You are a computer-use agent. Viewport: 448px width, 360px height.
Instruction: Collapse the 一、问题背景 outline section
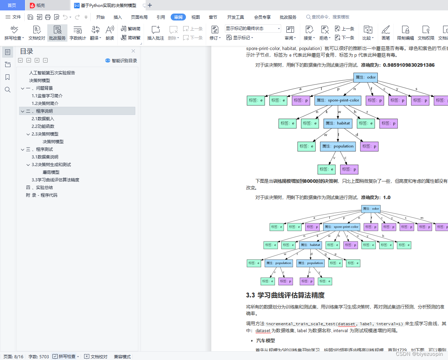point(23,88)
